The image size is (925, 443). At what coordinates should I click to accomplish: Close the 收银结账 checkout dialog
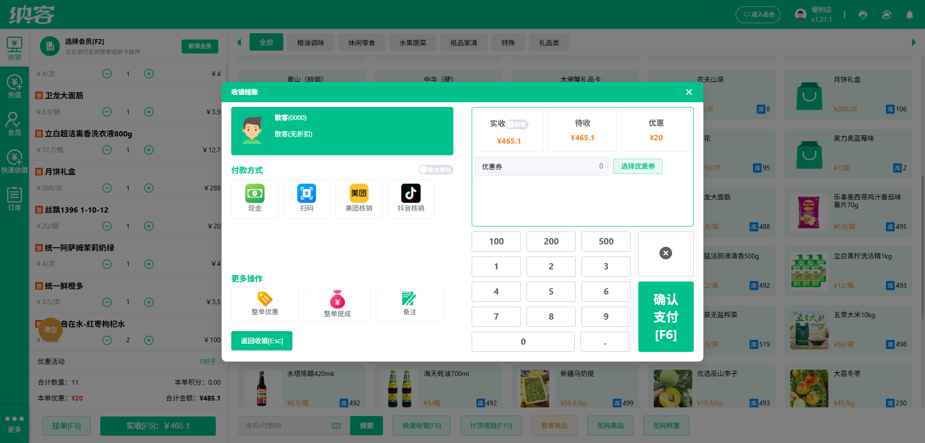[688, 92]
